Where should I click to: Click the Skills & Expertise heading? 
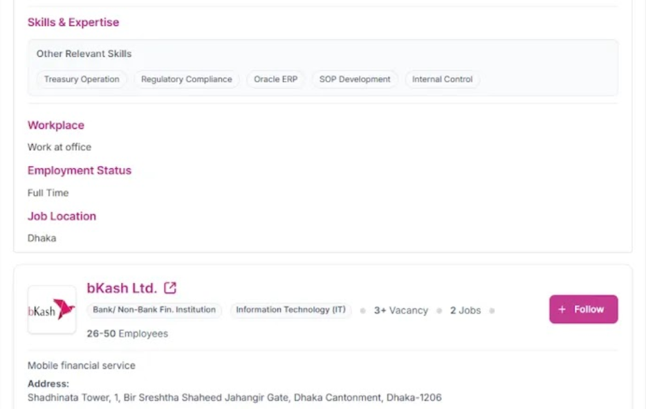[73, 22]
